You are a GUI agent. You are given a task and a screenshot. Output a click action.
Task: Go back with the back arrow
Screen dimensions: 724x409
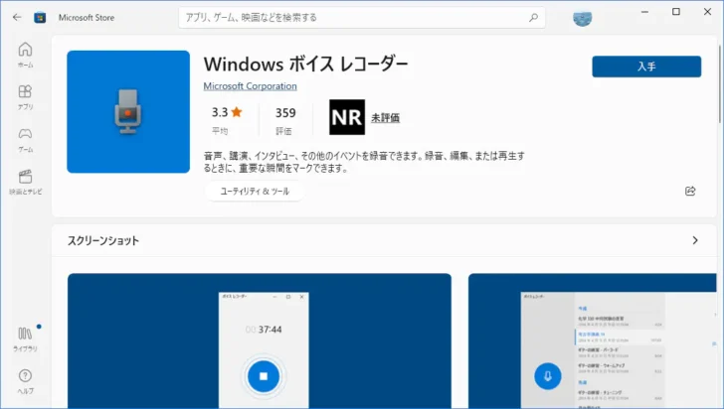pos(17,18)
